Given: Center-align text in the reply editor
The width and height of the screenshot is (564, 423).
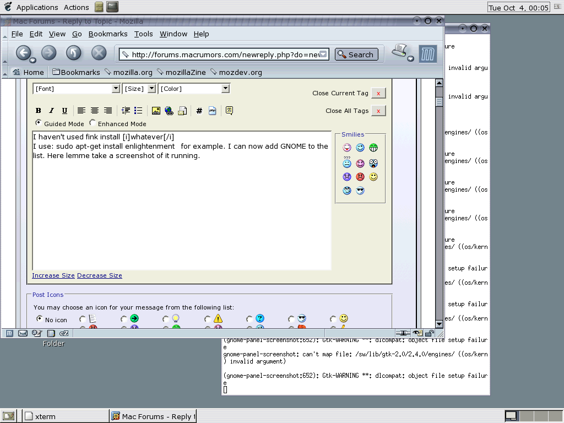Looking at the screenshot, I should 95,111.
